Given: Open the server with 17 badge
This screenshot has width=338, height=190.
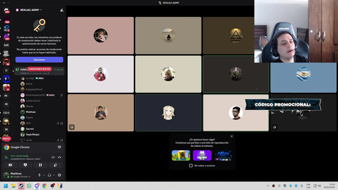Looking at the screenshot, I should point(6,87).
